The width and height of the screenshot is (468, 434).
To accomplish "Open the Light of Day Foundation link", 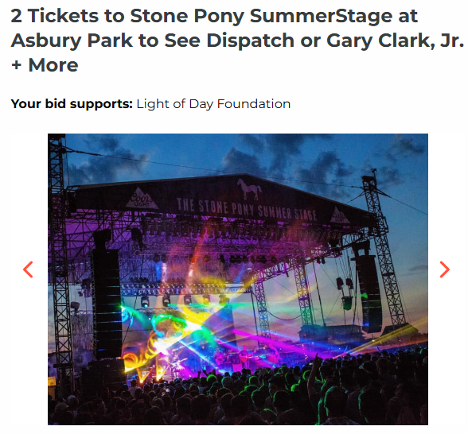I will [213, 103].
